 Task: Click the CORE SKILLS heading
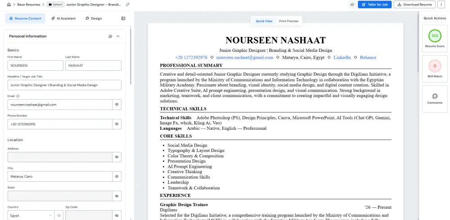[176, 136]
